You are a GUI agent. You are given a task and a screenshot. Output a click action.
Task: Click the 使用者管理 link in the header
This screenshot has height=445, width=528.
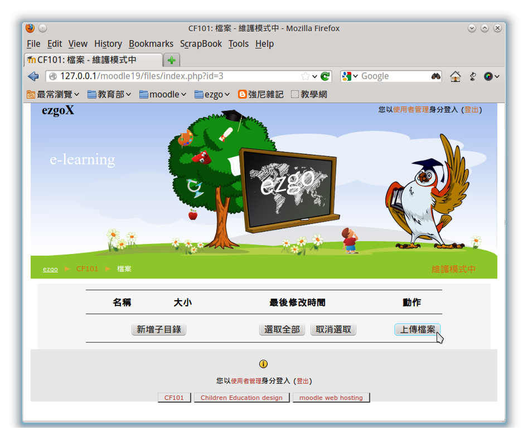click(x=411, y=110)
